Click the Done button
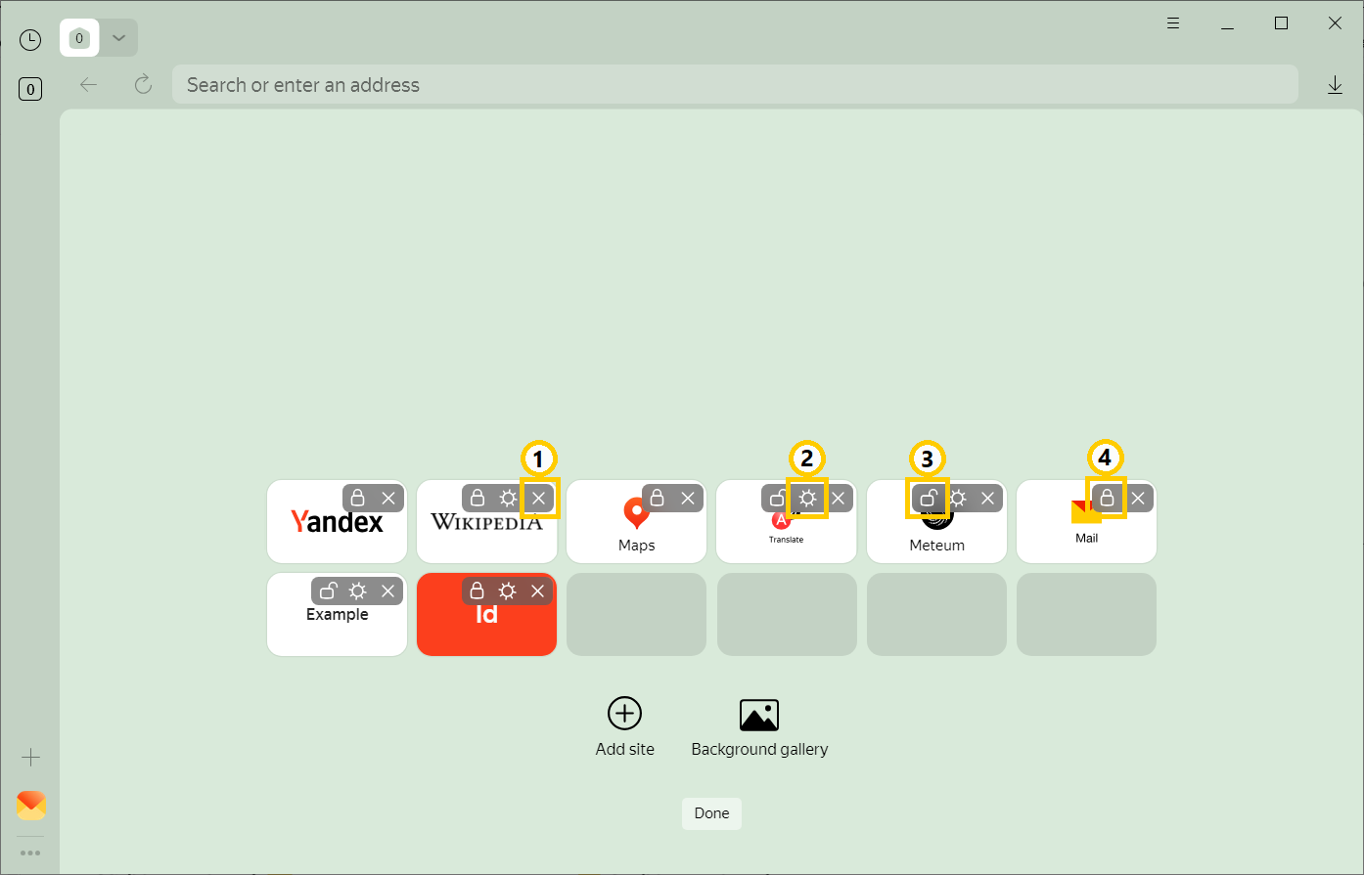Screen dimensions: 1364x875 [x=711, y=813]
